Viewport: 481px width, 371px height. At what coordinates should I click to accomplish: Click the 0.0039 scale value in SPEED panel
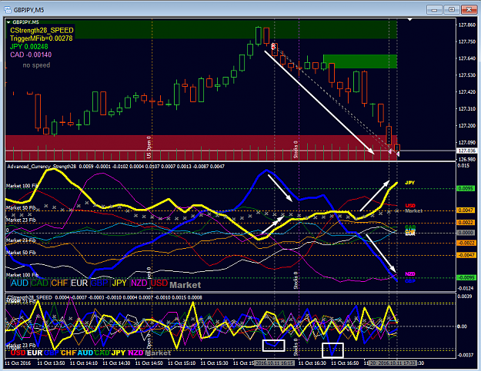(464, 296)
